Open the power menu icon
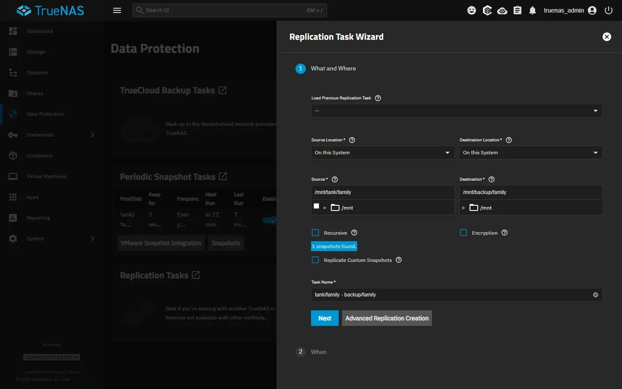The width and height of the screenshot is (622, 389). pos(609,10)
